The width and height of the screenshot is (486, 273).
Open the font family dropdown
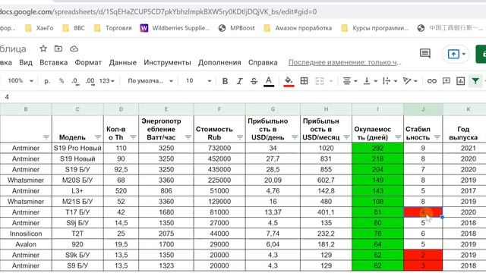click(x=150, y=81)
